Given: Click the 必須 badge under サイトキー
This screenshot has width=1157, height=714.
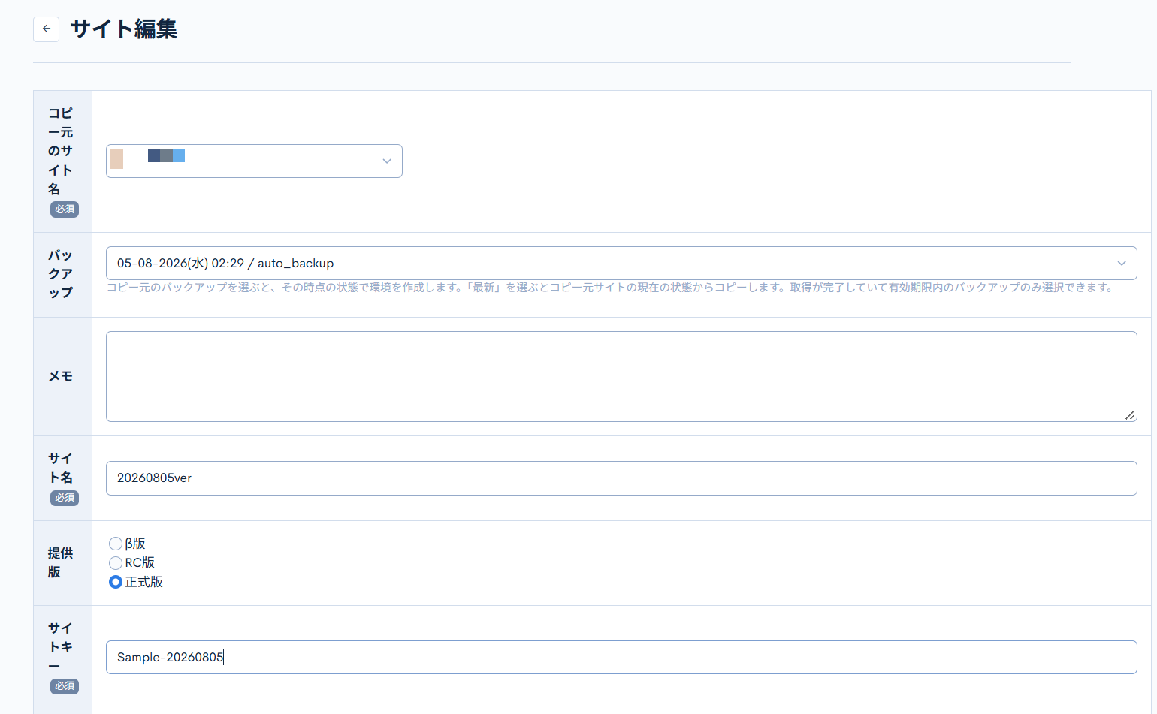Looking at the screenshot, I should click(x=65, y=686).
